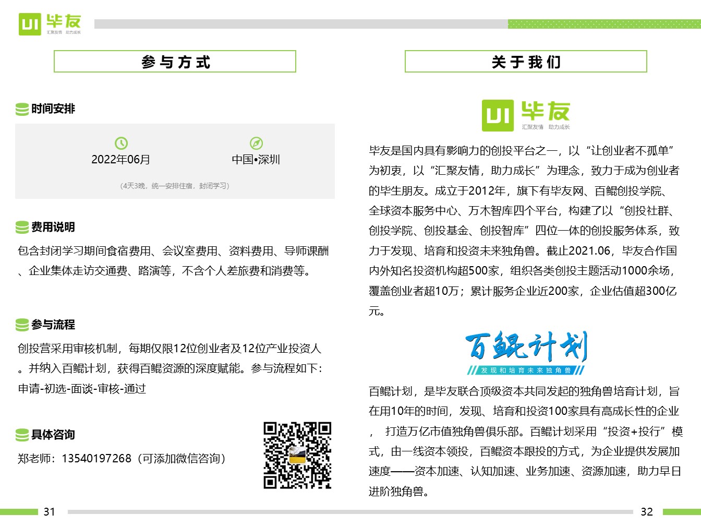701x526 pixels.
Task: Click the 参与流程 heading
Action: (x=53, y=325)
